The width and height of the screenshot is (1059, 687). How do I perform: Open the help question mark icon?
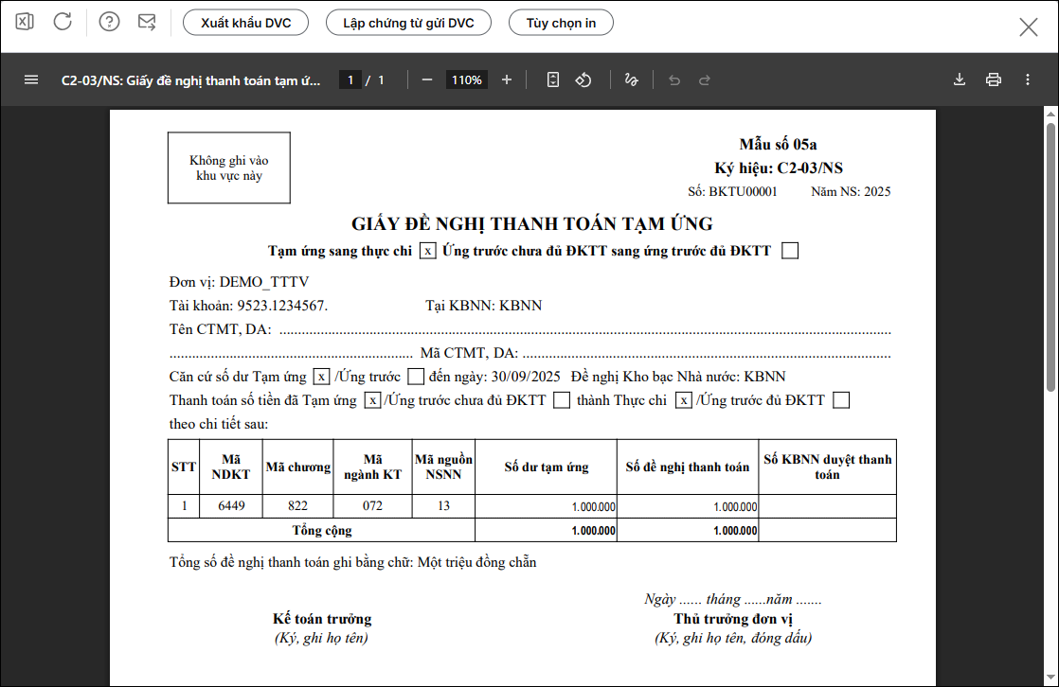(109, 22)
